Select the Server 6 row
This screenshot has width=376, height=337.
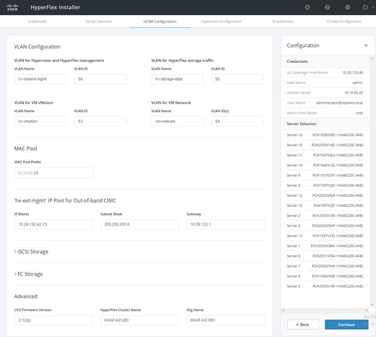pyautogui.click(x=325, y=256)
